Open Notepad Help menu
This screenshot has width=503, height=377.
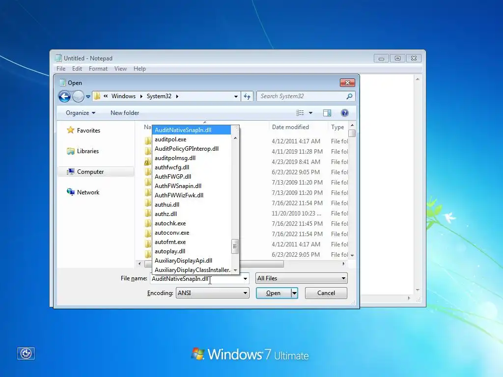point(140,69)
